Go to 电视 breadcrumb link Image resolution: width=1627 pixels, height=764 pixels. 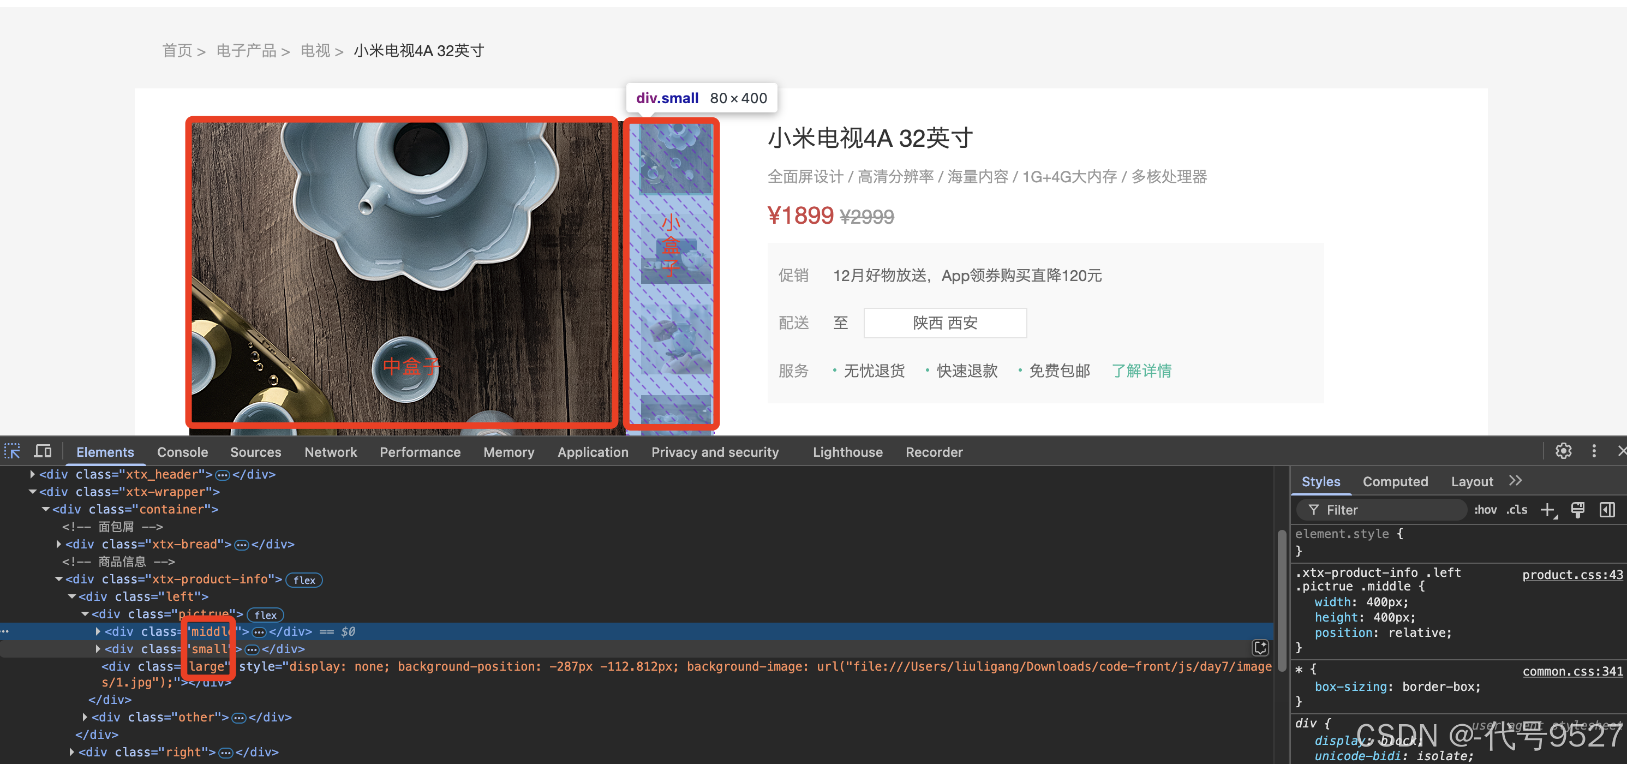point(315,51)
